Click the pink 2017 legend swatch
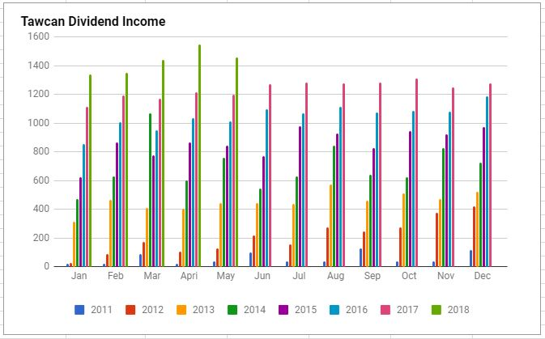This screenshot has width=545, height=339. click(x=385, y=309)
